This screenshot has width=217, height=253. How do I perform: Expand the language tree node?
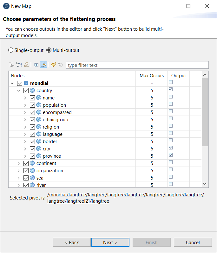pyautogui.click(x=25, y=134)
